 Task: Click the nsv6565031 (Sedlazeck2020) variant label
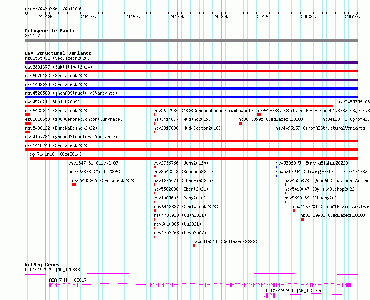57,58
